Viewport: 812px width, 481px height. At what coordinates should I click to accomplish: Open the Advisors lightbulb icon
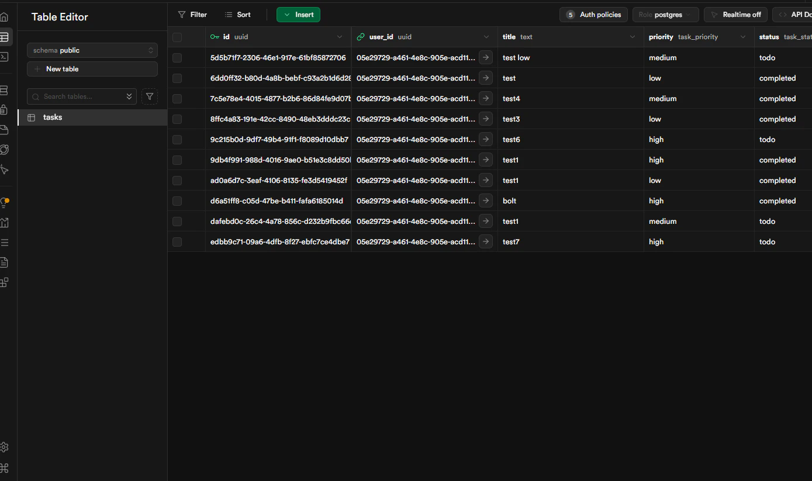(x=4, y=203)
